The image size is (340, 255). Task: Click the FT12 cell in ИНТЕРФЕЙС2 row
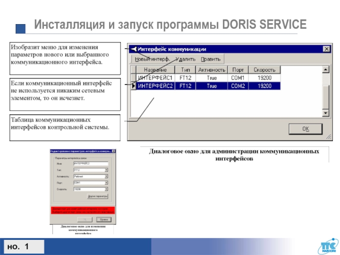185,86
